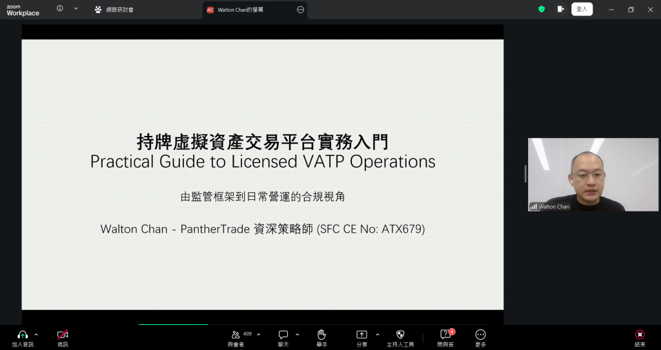Click the red End meeting button
The width and height of the screenshot is (661, 350).
640,335
